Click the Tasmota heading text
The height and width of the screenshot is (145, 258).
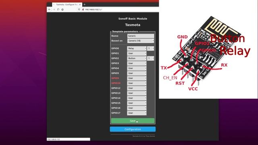tap(133, 25)
